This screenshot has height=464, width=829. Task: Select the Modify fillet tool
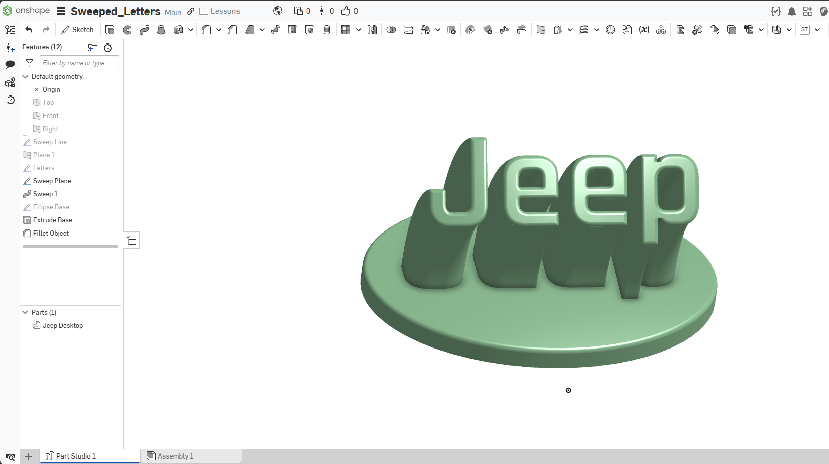pyautogui.click(x=470, y=30)
